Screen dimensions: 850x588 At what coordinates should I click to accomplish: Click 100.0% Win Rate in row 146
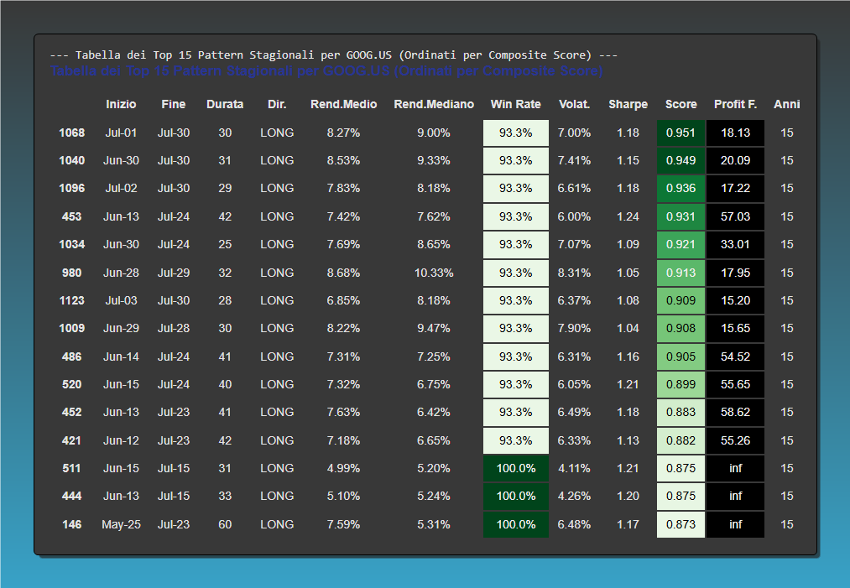516,524
